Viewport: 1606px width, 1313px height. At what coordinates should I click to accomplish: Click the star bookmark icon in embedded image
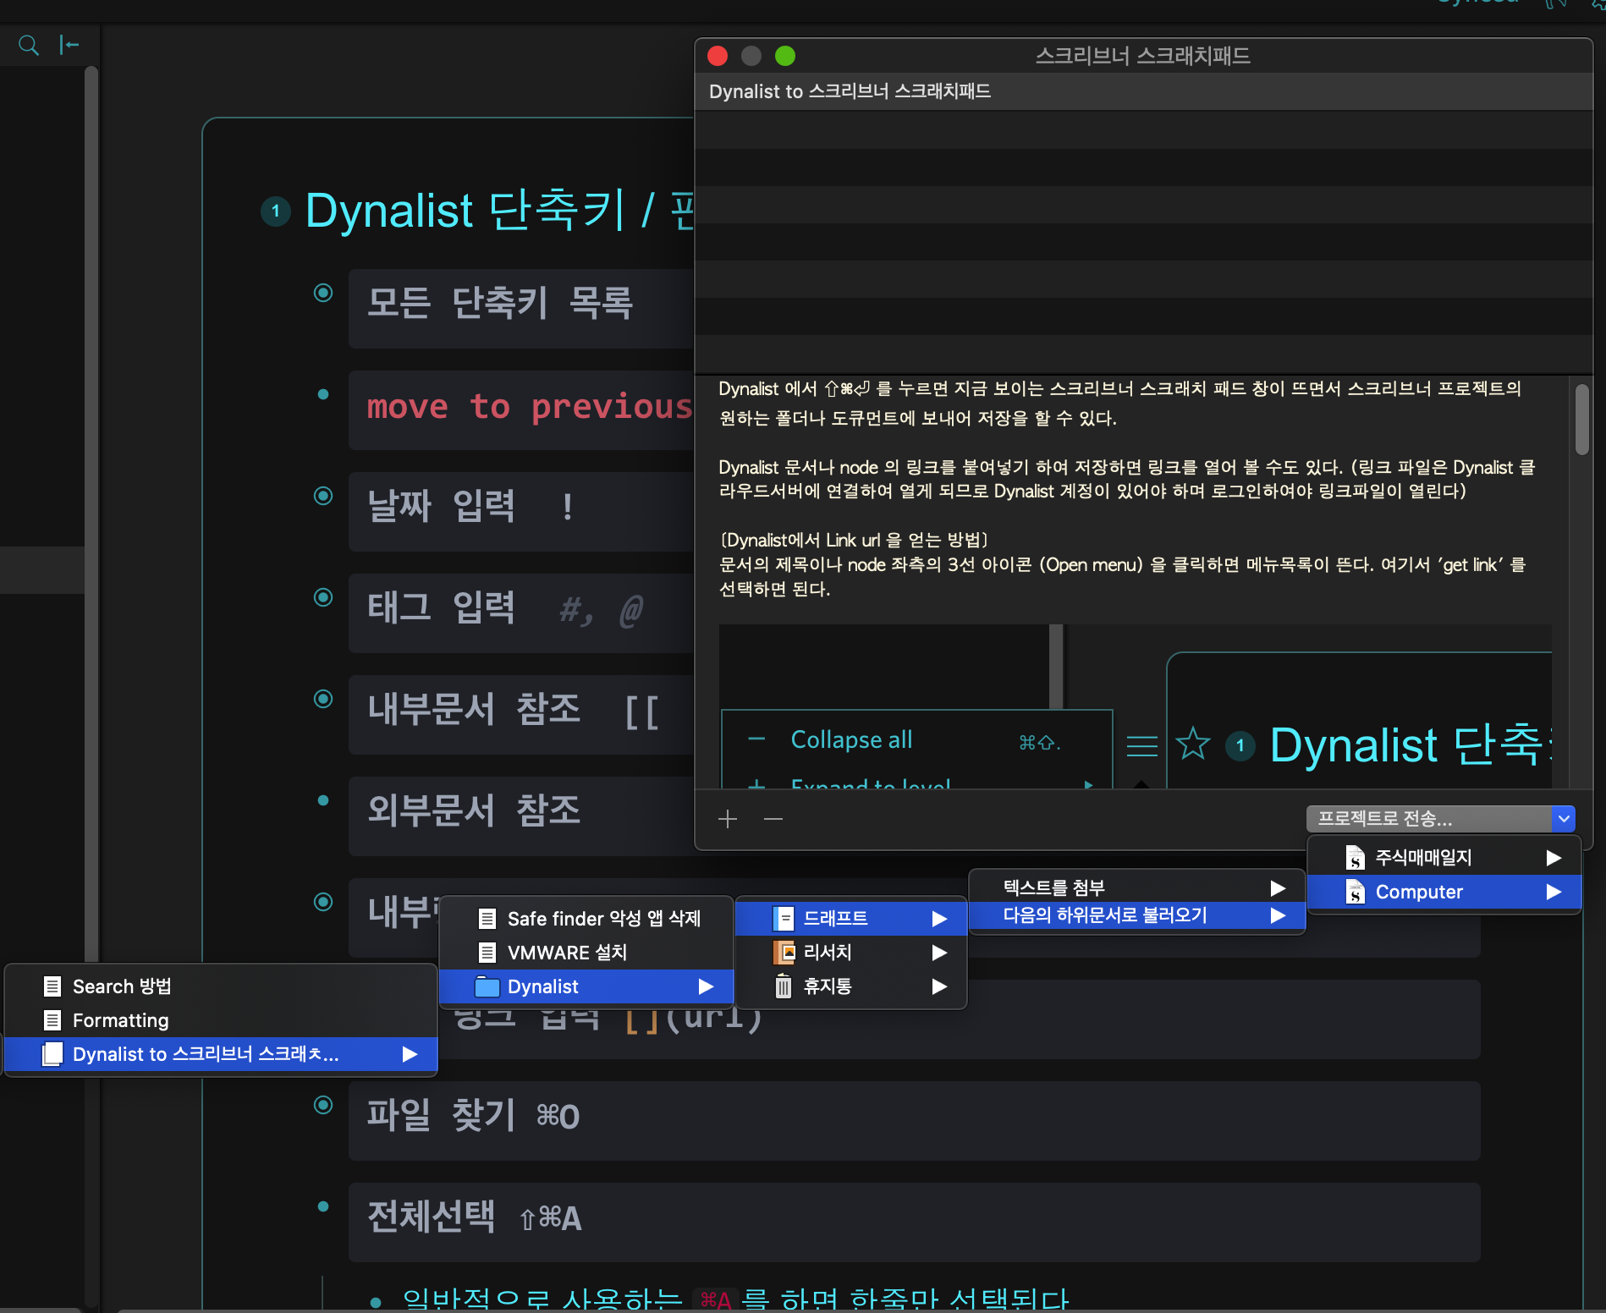pyautogui.click(x=1193, y=744)
